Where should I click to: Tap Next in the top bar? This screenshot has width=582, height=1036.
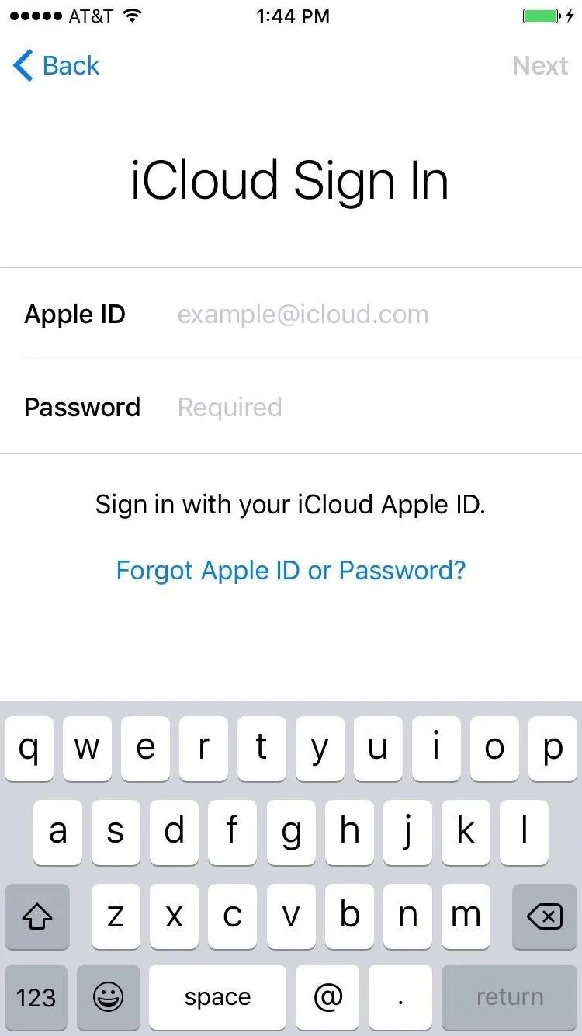click(540, 66)
